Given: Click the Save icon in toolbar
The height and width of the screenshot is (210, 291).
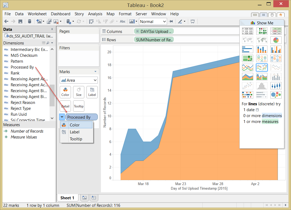Looking at the screenshot, I should click(x=20, y=21).
